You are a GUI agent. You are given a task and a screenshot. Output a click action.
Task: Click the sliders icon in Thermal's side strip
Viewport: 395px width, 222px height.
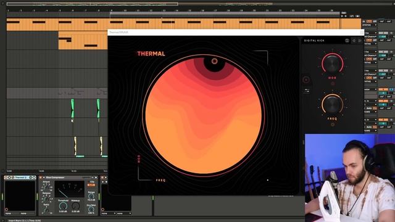(307, 91)
